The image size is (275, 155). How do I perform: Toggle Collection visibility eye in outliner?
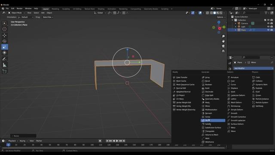pyautogui.click(x=268, y=20)
